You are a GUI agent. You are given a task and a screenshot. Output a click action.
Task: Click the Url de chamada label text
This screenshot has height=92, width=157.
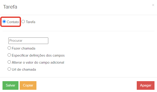click(x=24, y=69)
